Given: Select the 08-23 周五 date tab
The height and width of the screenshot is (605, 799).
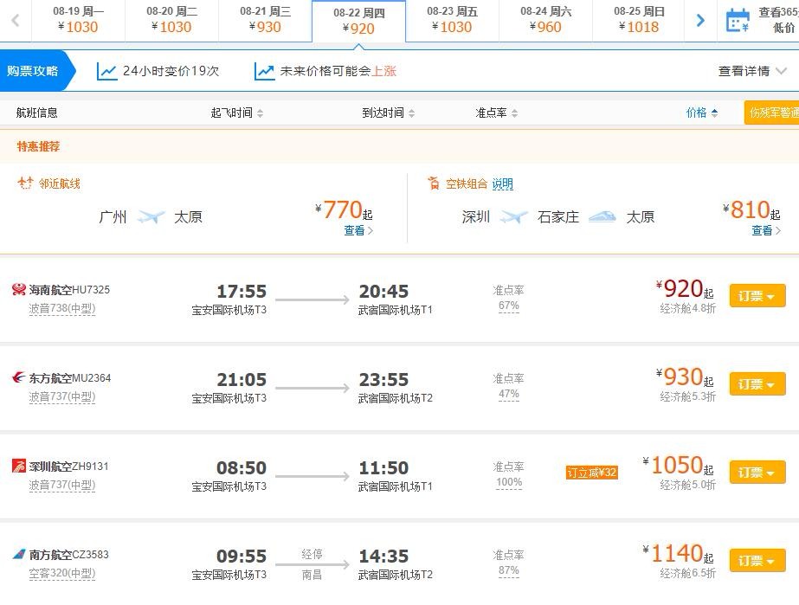Looking at the screenshot, I should 452,21.
